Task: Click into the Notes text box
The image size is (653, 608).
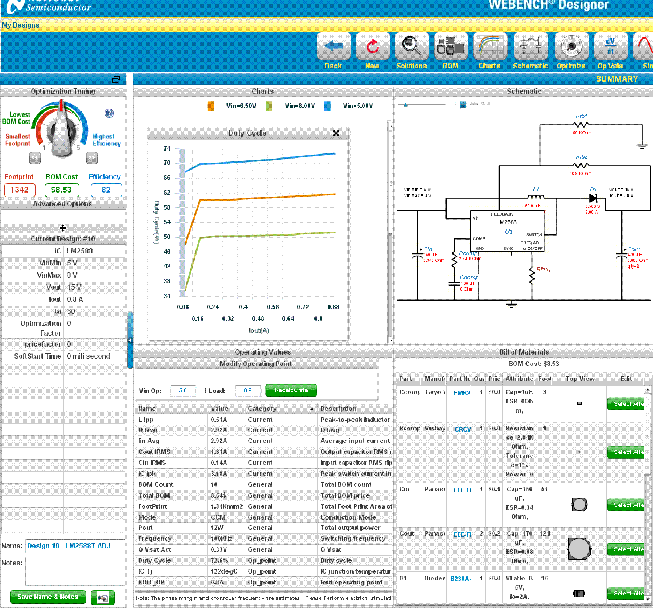Action: 75,571
